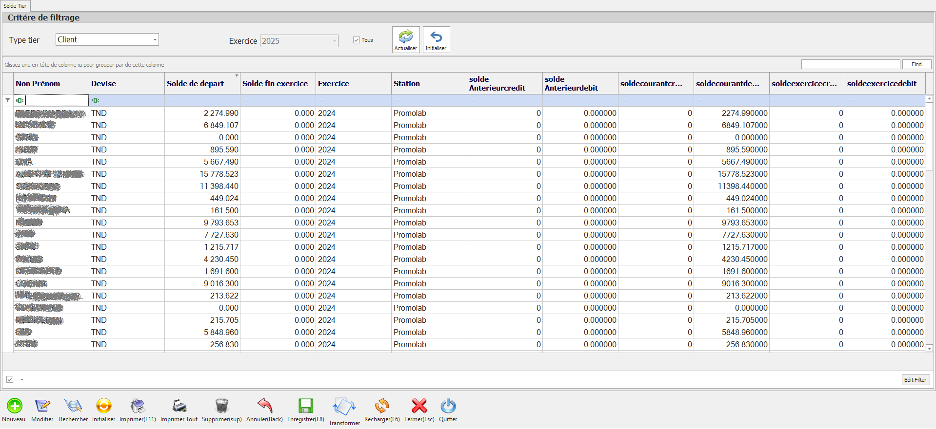Click the Nouveau green plus icon
The width and height of the screenshot is (936, 429).
(x=14, y=406)
